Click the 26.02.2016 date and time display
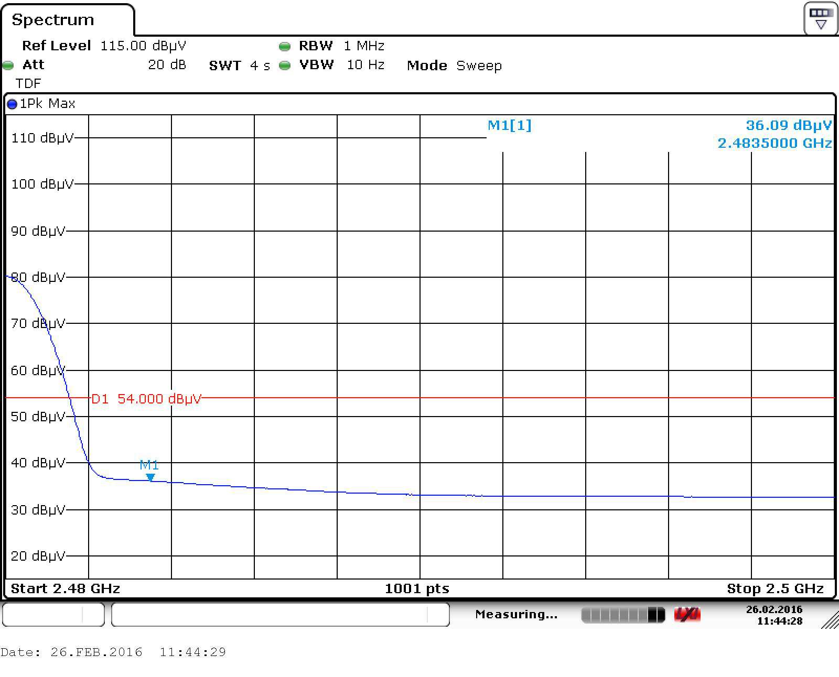Screen dimensions: 839x677 pos(775,615)
